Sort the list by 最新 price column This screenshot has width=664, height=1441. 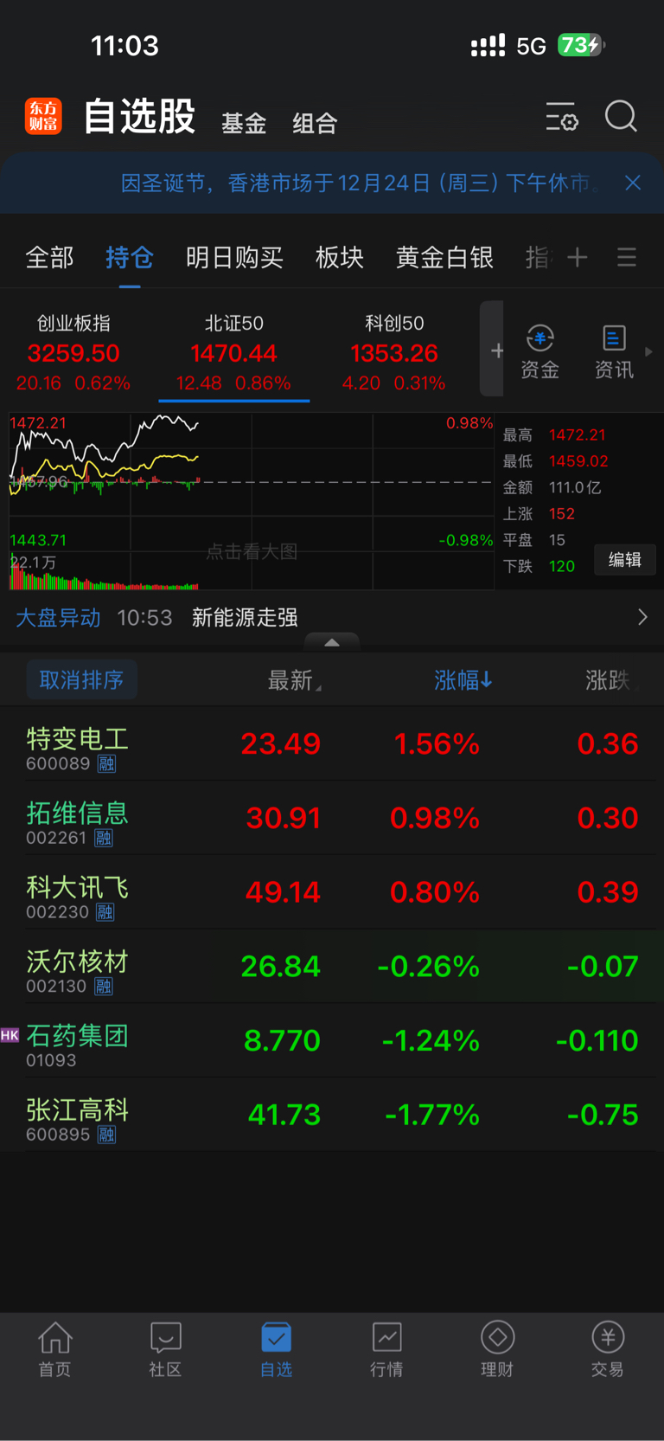[x=294, y=680]
